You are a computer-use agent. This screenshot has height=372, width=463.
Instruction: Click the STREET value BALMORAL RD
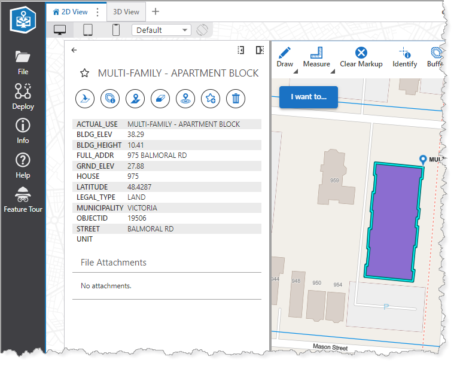(151, 229)
